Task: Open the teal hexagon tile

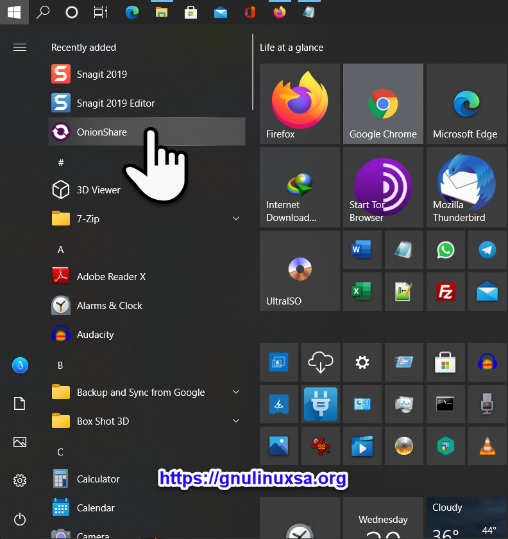Action: pos(446,446)
